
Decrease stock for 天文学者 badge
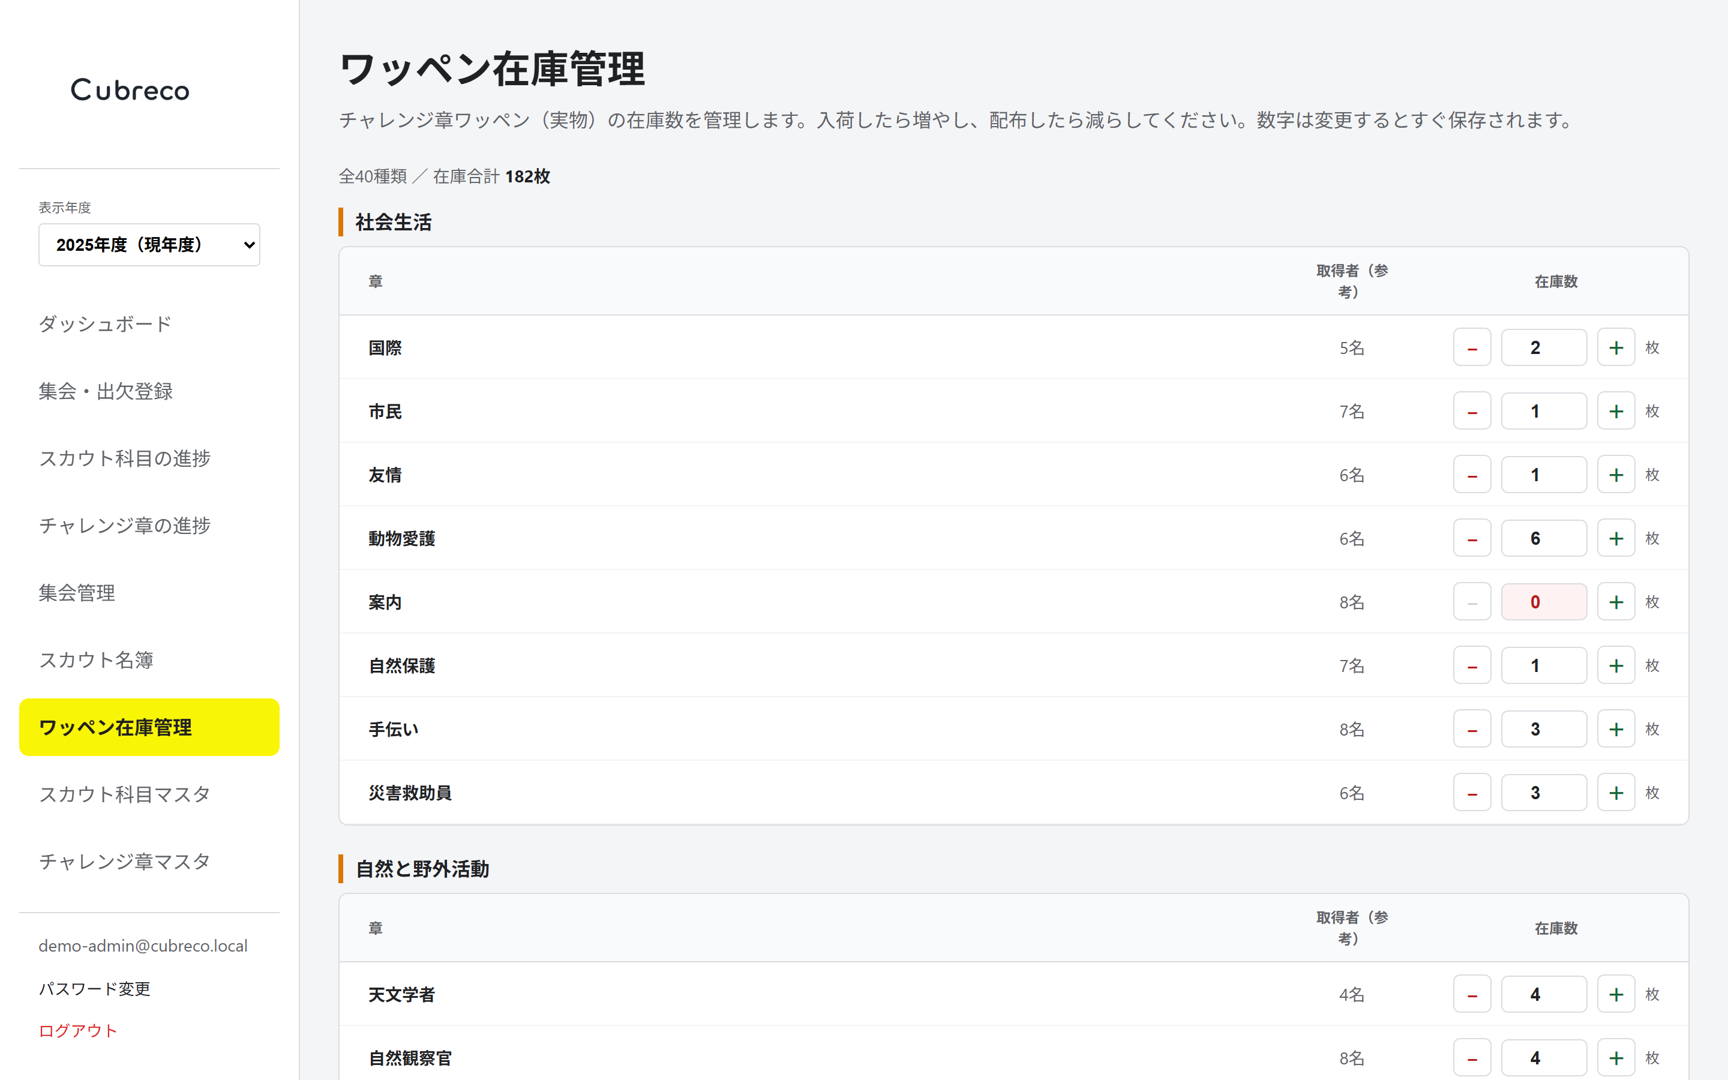pyautogui.click(x=1472, y=994)
